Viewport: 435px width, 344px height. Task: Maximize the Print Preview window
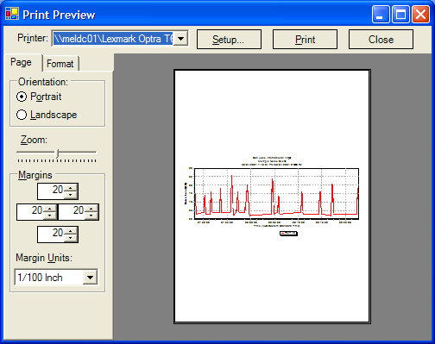click(x=400, y=15)
